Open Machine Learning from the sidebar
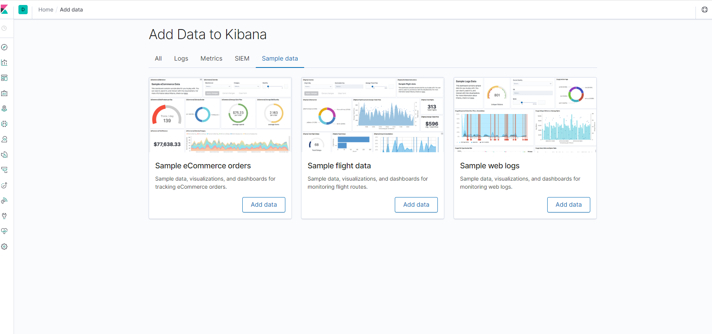 tap(5, 124)
